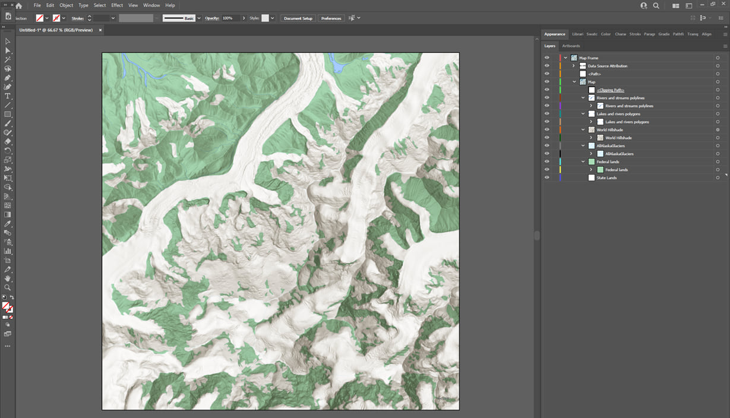This screenshot has height=418, width=730.
Task: Open the Preferences dialog
Action: [x=331, y=18]
